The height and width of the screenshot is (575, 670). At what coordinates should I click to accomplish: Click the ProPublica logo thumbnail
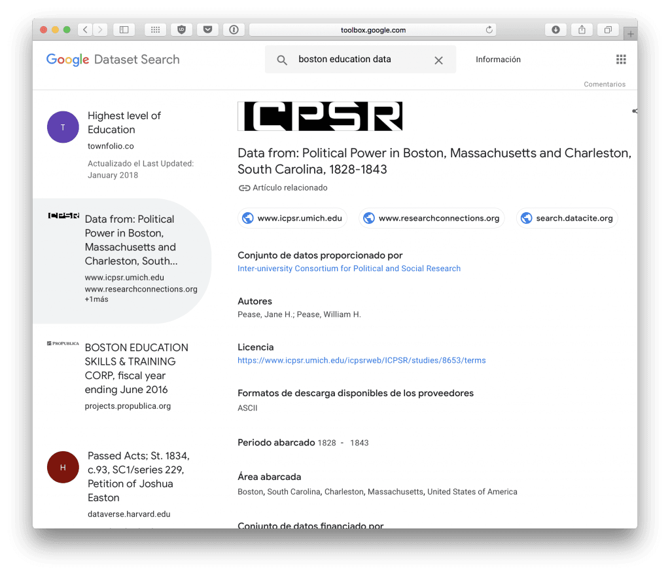pos(63,344)
